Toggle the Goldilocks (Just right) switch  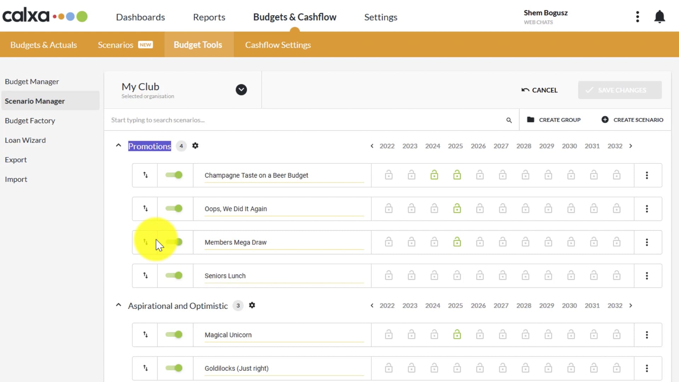[174, 368]
